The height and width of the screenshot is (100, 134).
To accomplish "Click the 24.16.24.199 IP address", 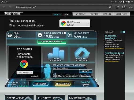I will (x=13, y=83).
